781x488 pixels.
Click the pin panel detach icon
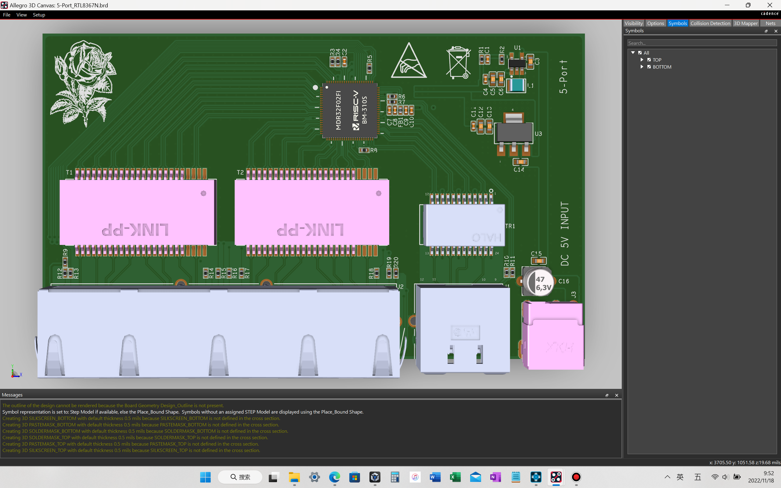tap(766, 30)
